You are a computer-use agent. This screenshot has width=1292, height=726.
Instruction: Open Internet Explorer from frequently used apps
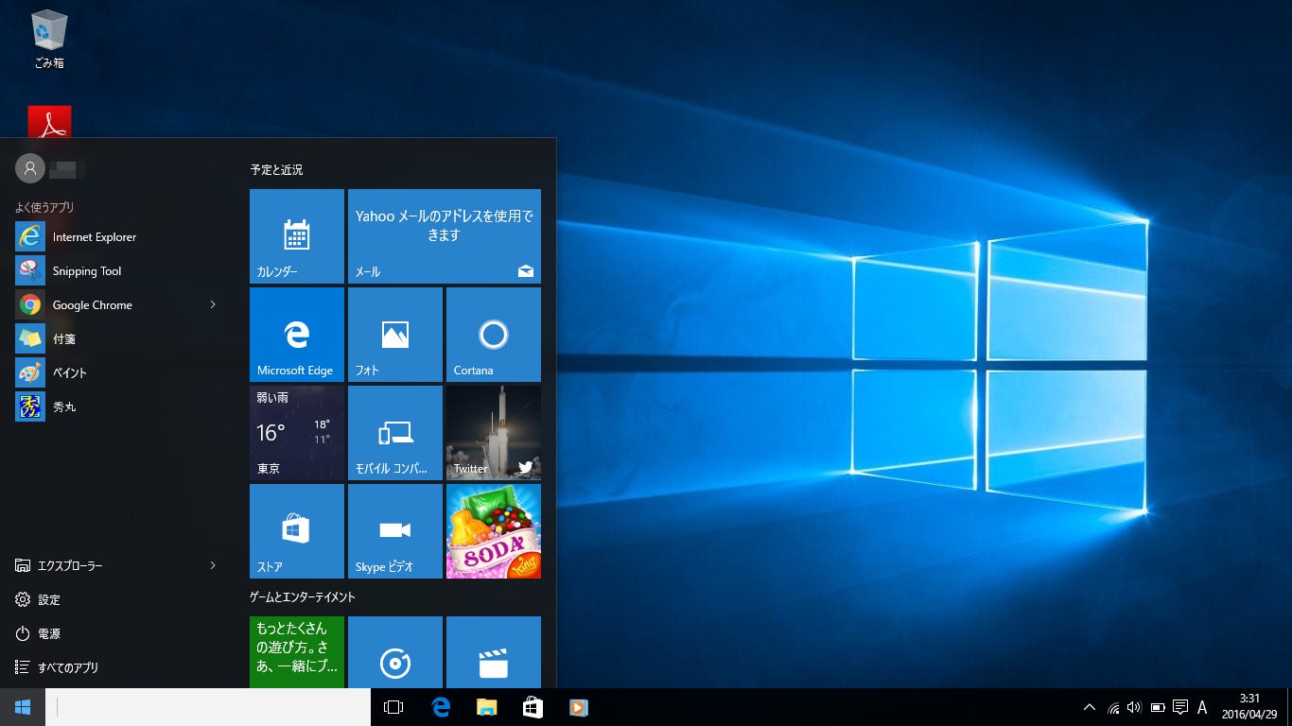tap(117, 236)
